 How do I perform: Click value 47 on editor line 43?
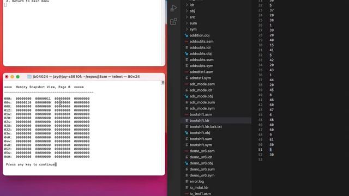[272, 110]
